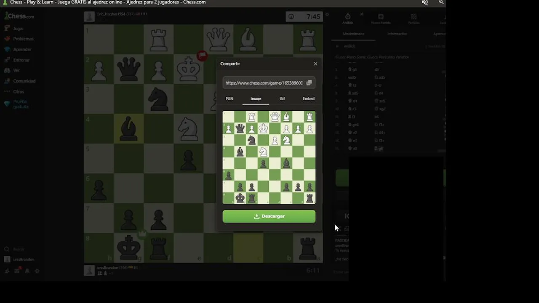539x303 pixels.
Task: Copy the game link with the clipboard icon
Action: pos(309,83)
